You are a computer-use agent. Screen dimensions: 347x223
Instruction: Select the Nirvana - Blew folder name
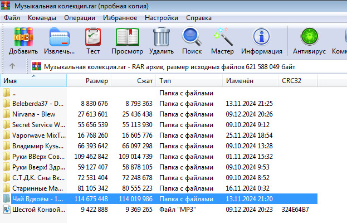pos(33,114)
